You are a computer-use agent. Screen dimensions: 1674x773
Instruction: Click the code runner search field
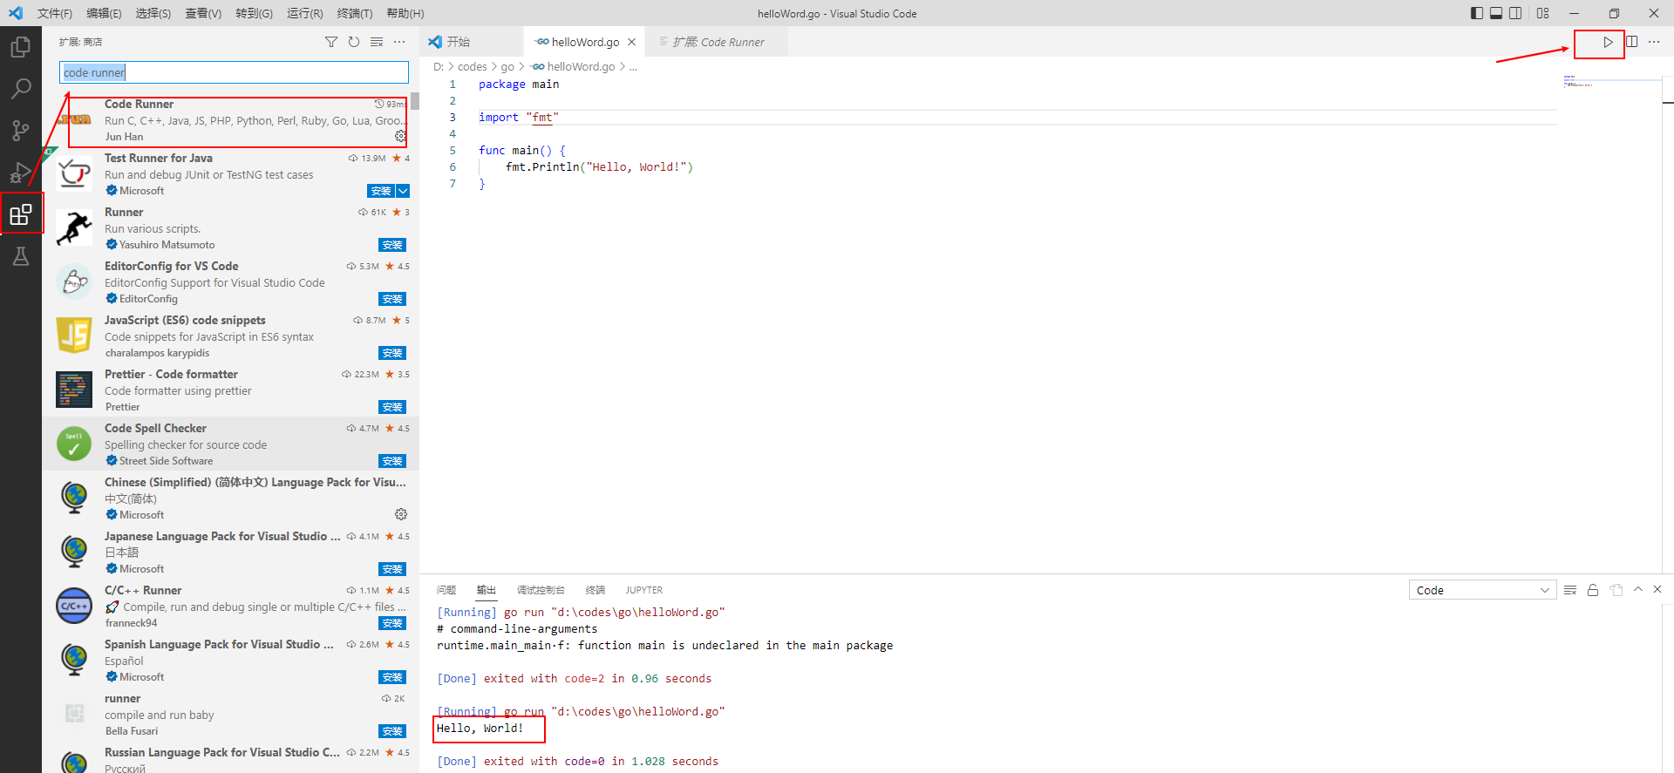[234, 72]
